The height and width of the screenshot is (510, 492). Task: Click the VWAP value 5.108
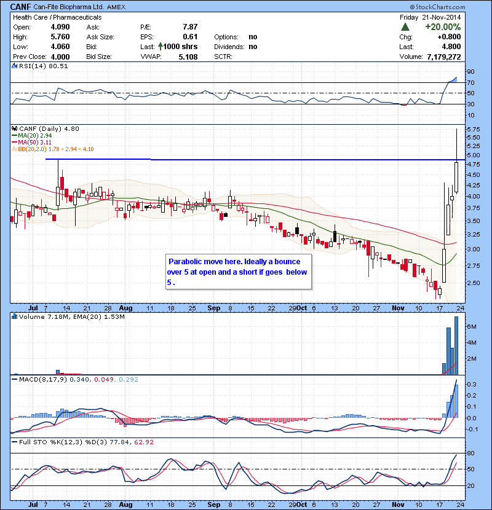[188, 57]
